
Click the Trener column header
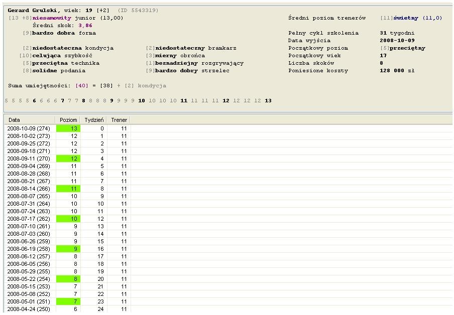tap(119, 120)
